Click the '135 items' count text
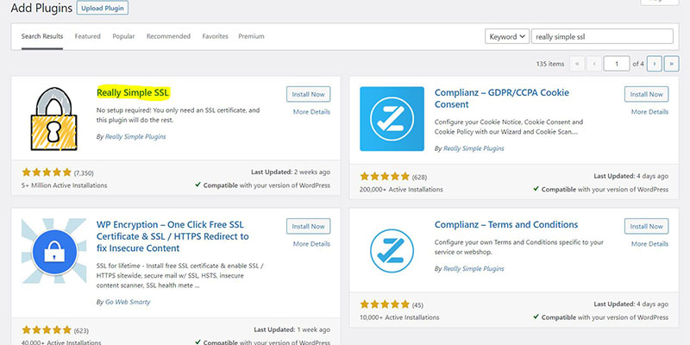The height and width of the screenshot is (345, 690). click(550, 64)
